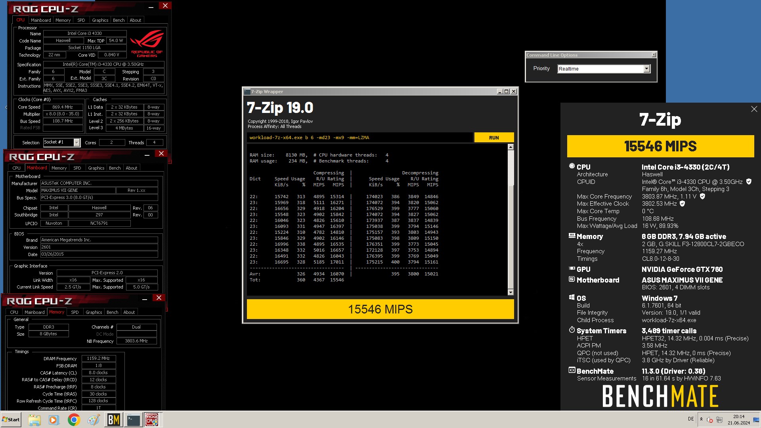The height and width of the screenshot is (428, 761).
Task: Switch to BenchMate taskbar button
Action: coord(114,420)
